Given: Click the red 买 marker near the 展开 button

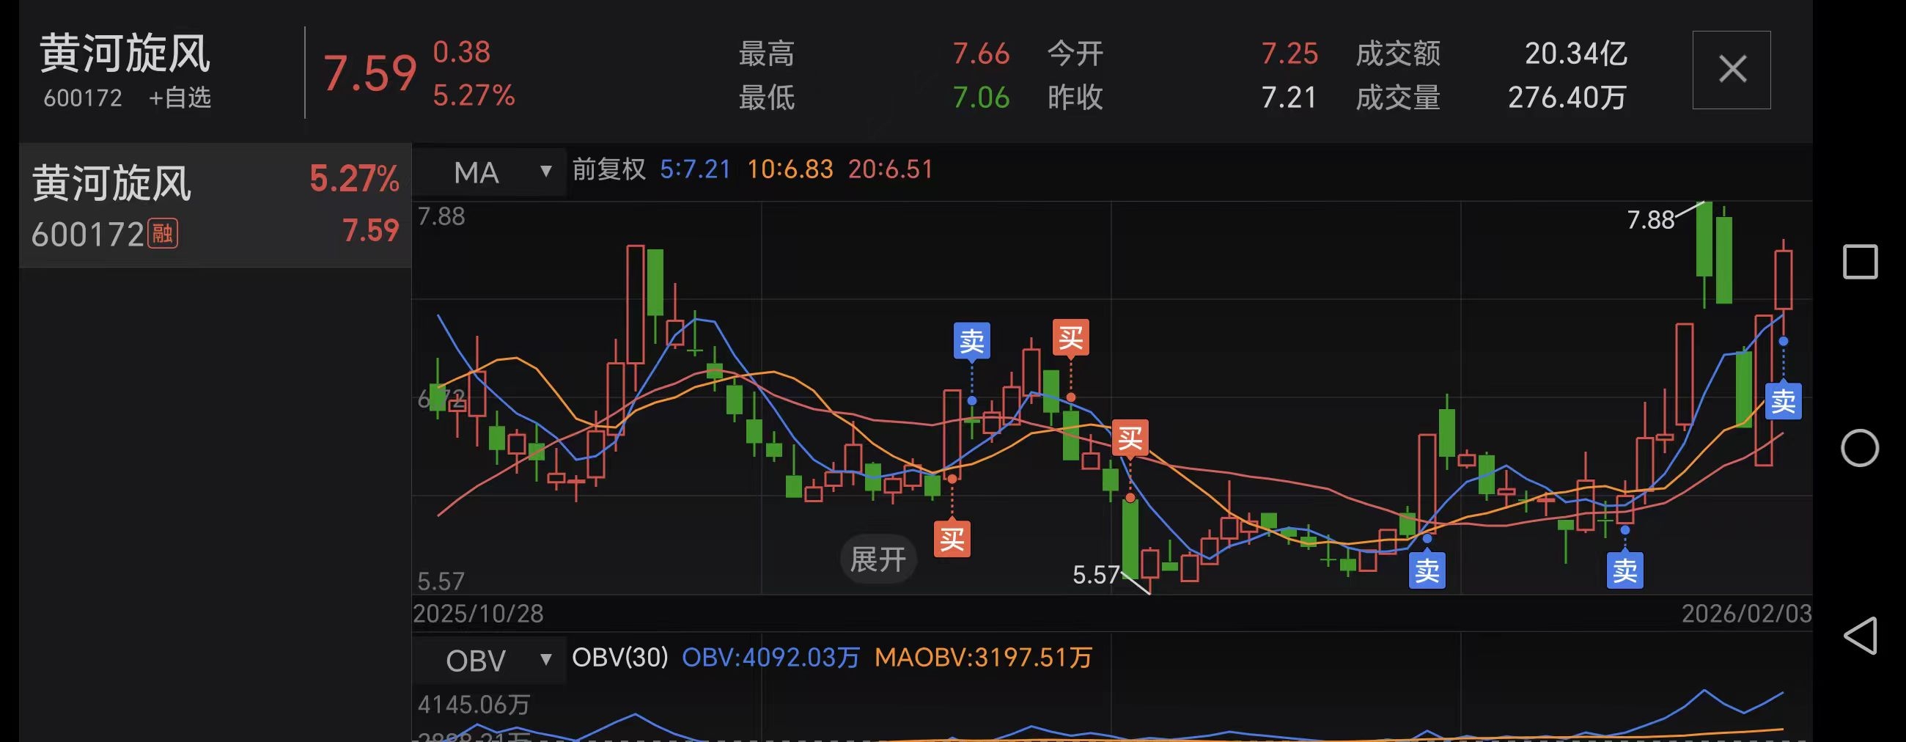Looking at the screenshot, I should pos(952,539).
